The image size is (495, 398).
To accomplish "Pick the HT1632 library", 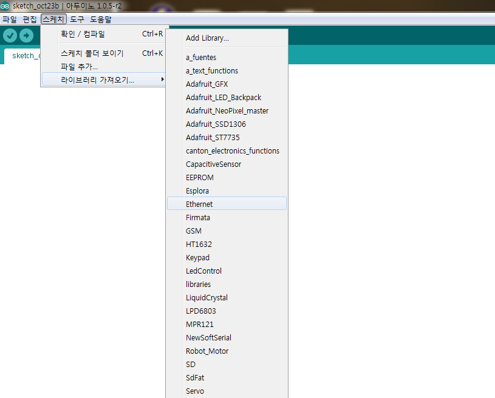I will coord(227,245).
